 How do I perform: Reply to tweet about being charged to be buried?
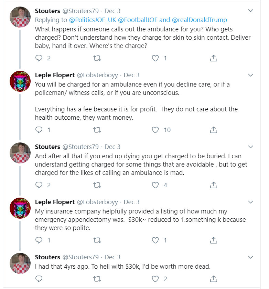(39, 185)
